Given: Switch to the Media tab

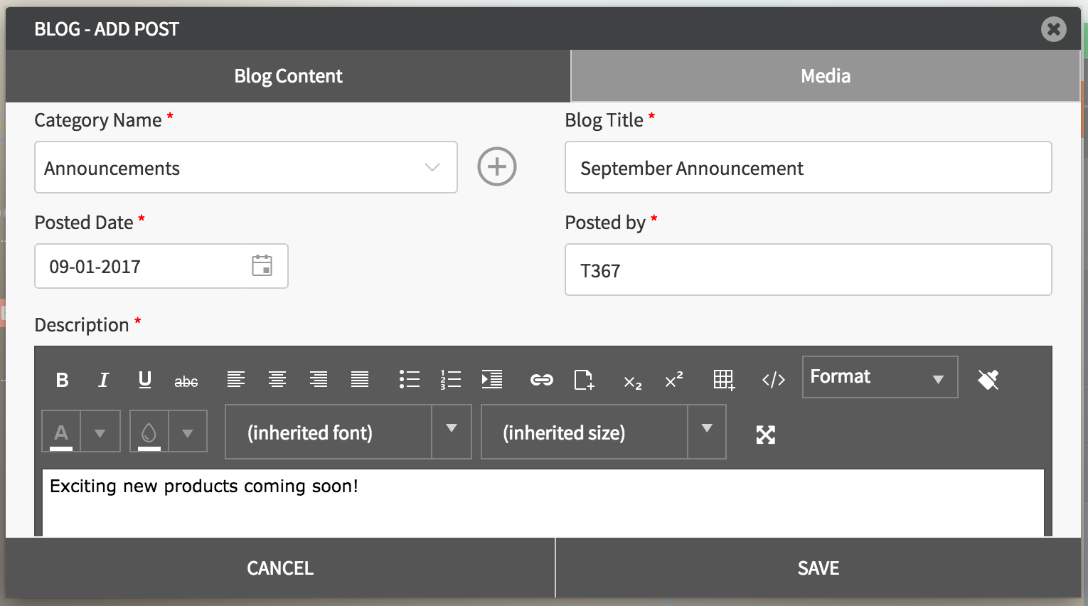Looking at the screenshot, I should (x=825, y=76).
